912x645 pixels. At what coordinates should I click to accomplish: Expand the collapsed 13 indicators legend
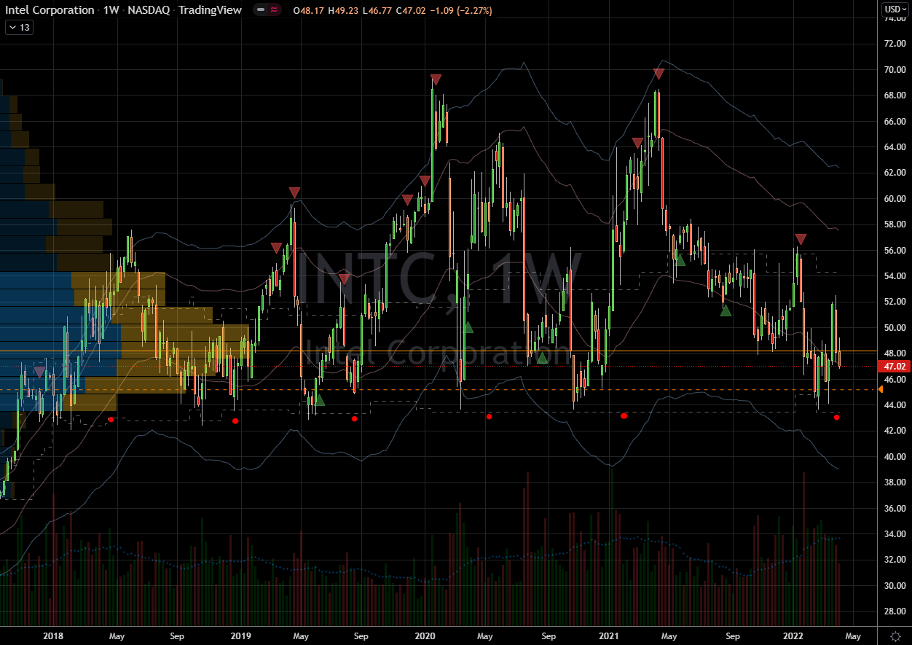19,27
